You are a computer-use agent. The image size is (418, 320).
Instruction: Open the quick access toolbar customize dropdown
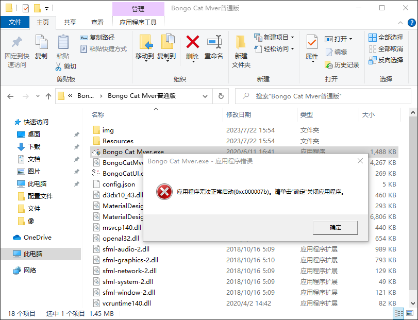click(47, 9)
